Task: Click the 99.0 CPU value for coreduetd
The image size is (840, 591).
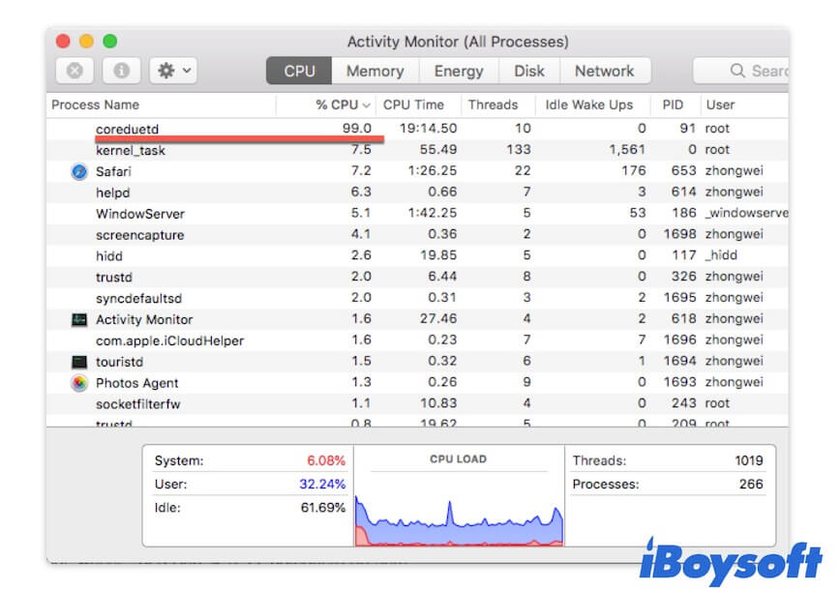Action: pos(357,129)
